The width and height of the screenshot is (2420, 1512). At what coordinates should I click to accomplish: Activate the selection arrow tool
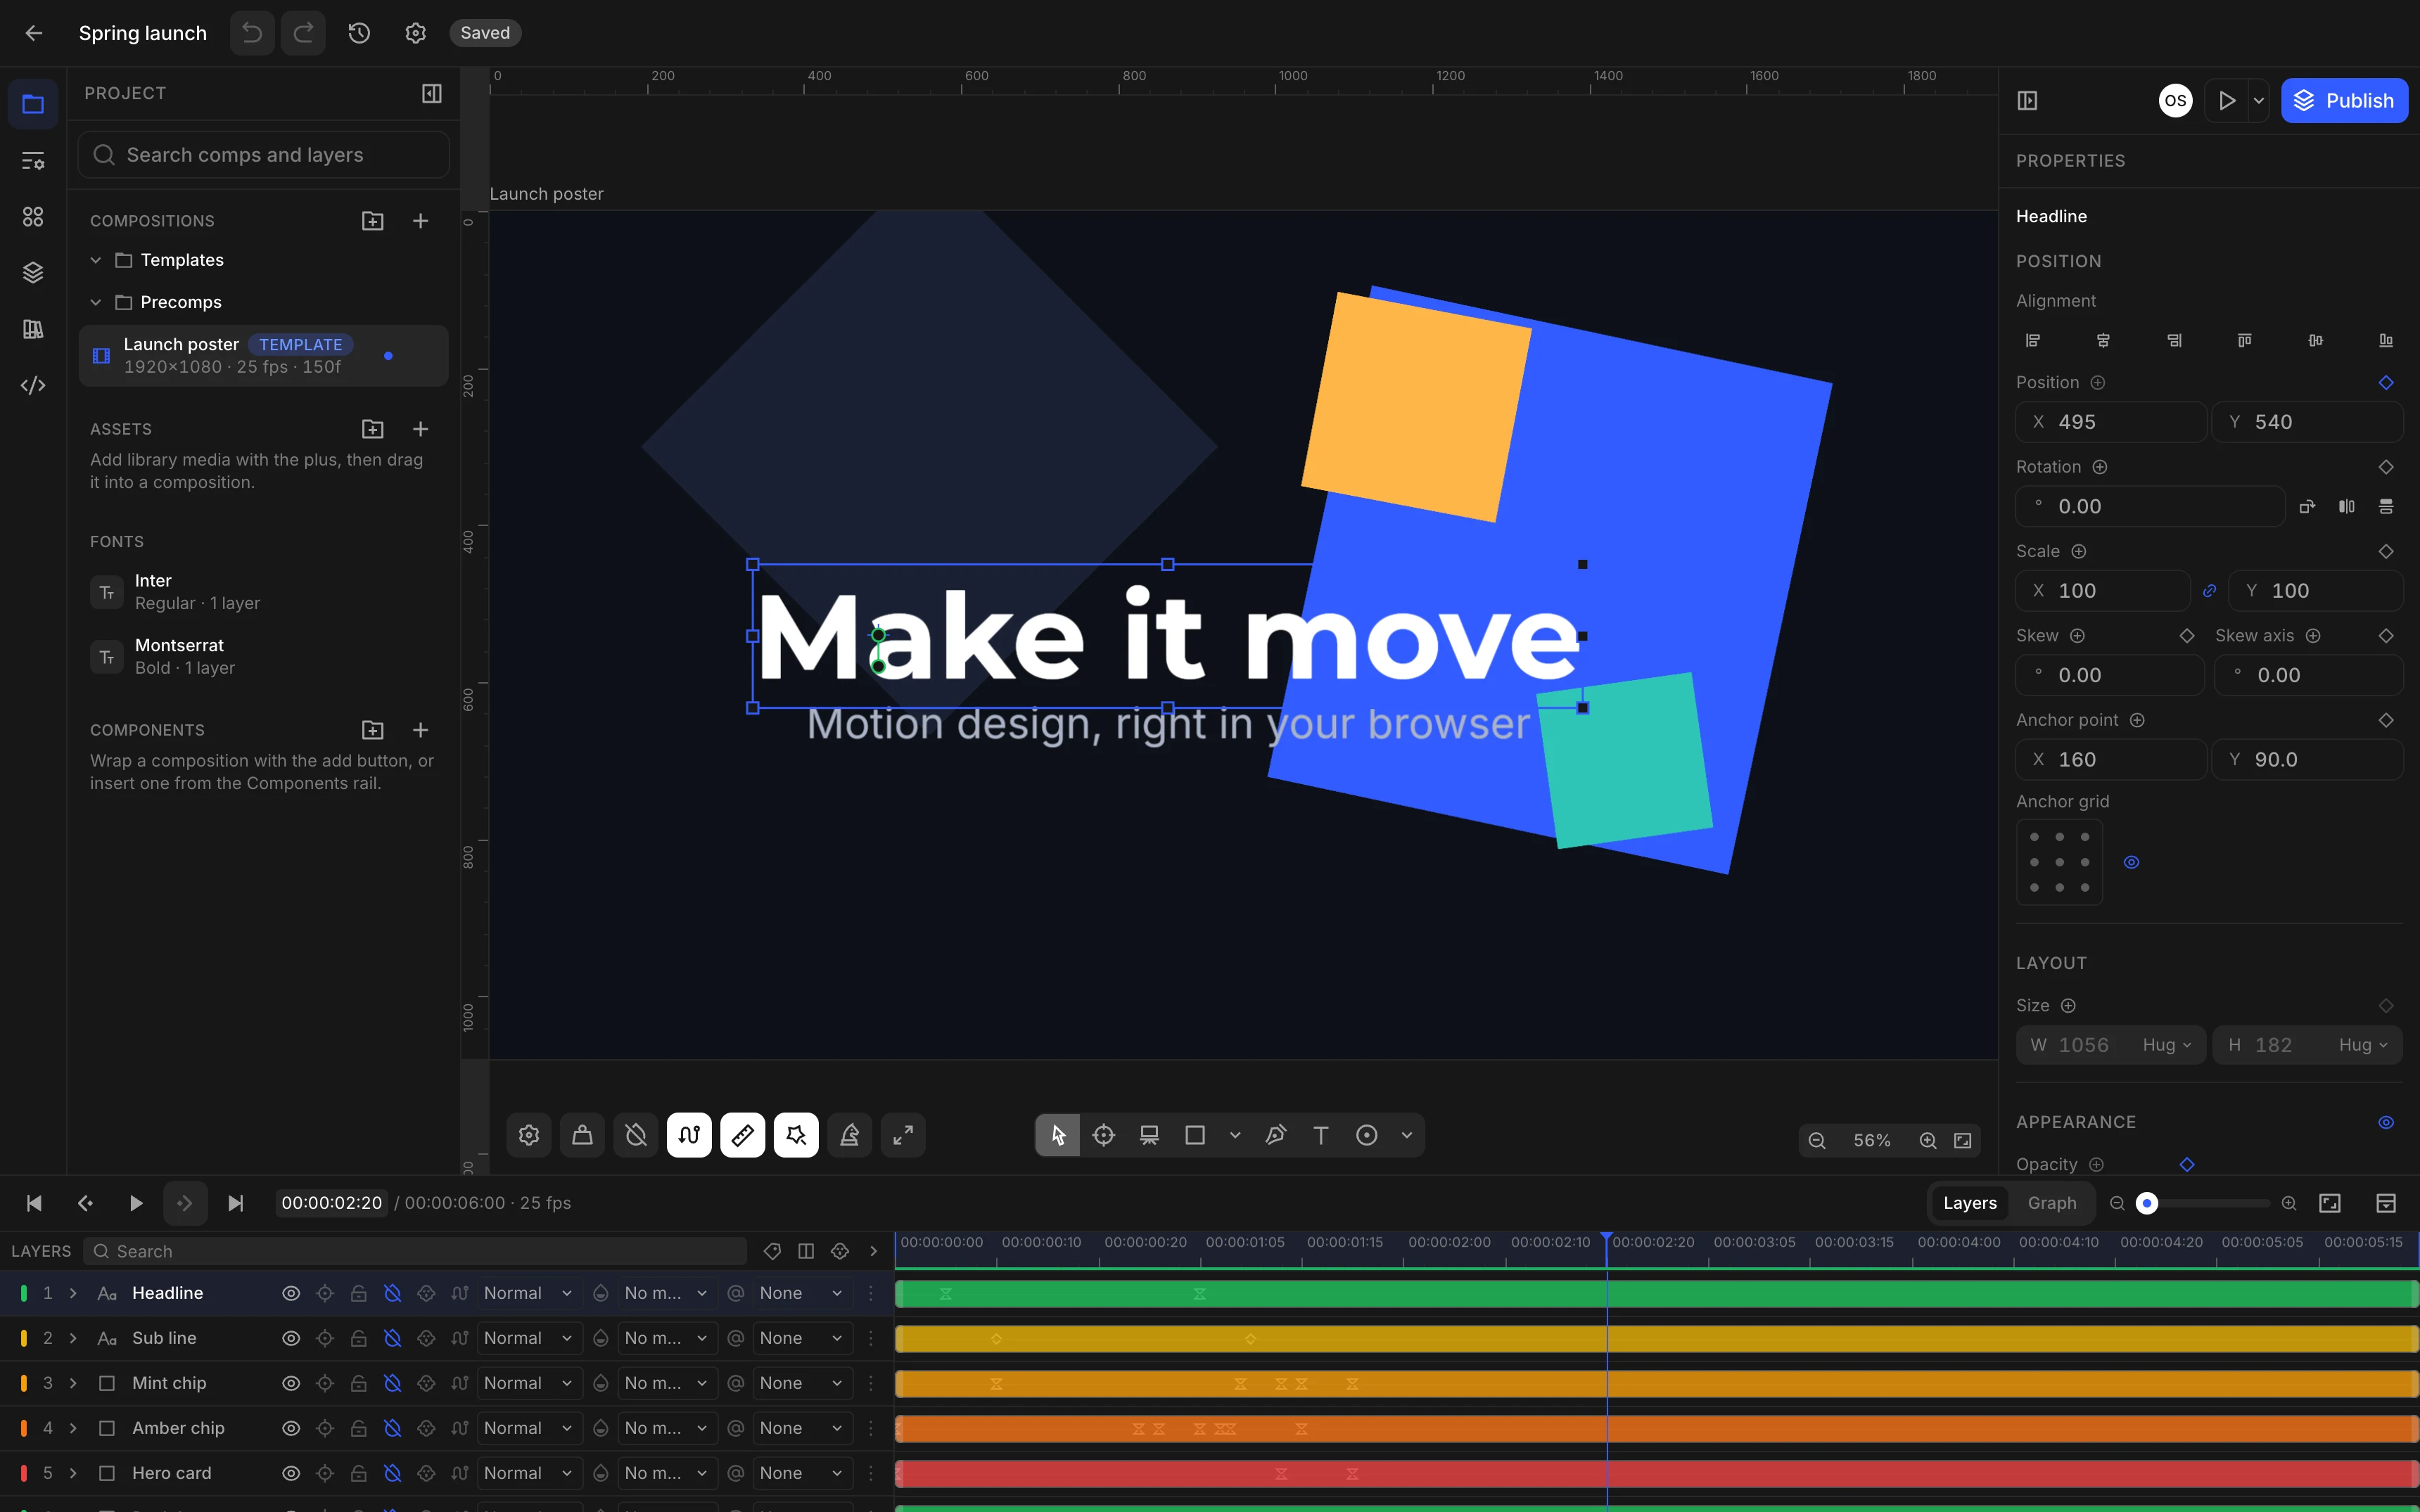point(1058,1135)
